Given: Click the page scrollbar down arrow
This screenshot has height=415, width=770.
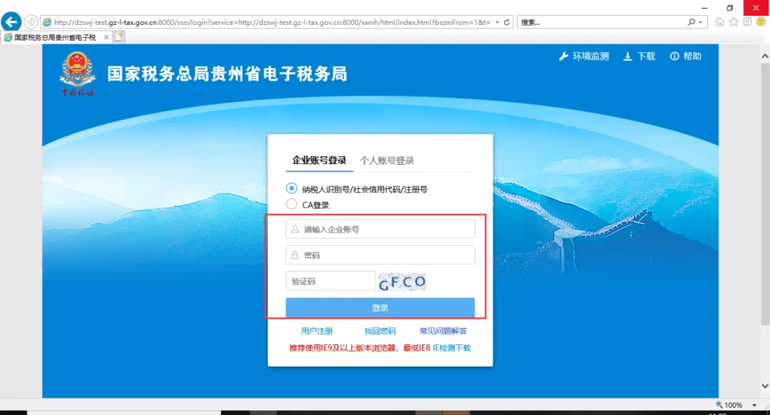Looking at the screenshot, I should [764, 386].
